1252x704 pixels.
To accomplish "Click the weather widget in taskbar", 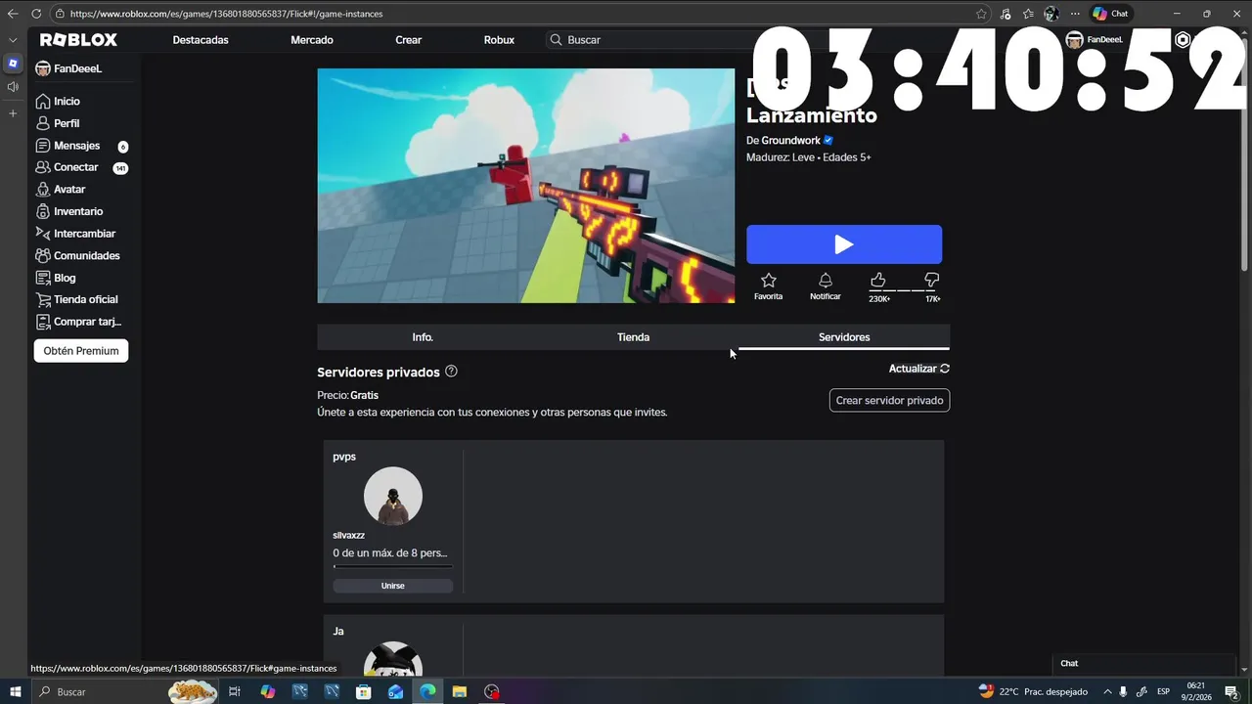I will pos(1033,691).
